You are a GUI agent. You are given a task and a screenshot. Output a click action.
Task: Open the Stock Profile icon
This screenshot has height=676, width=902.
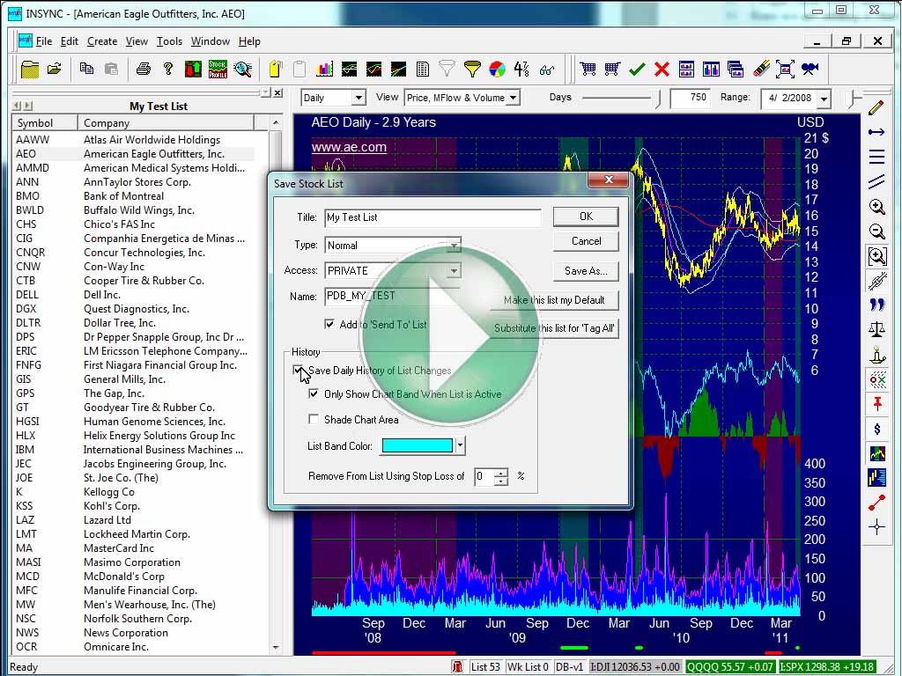(x=218, y=69)
